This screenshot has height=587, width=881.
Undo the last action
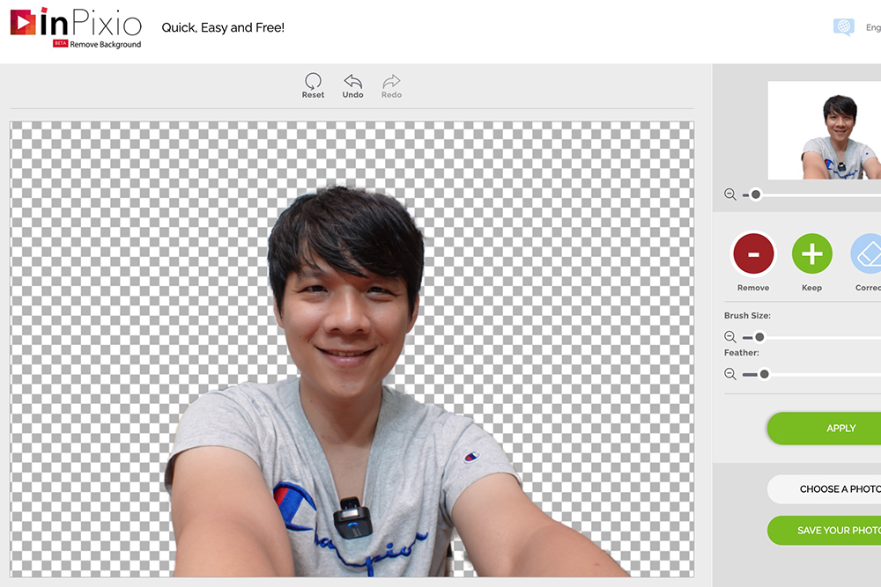[352, 85]
